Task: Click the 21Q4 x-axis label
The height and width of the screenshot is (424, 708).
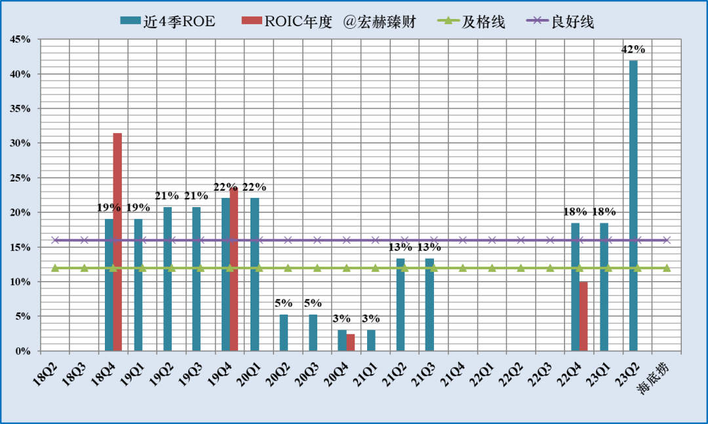Action: pyautogui.click(x=454, y=374)
